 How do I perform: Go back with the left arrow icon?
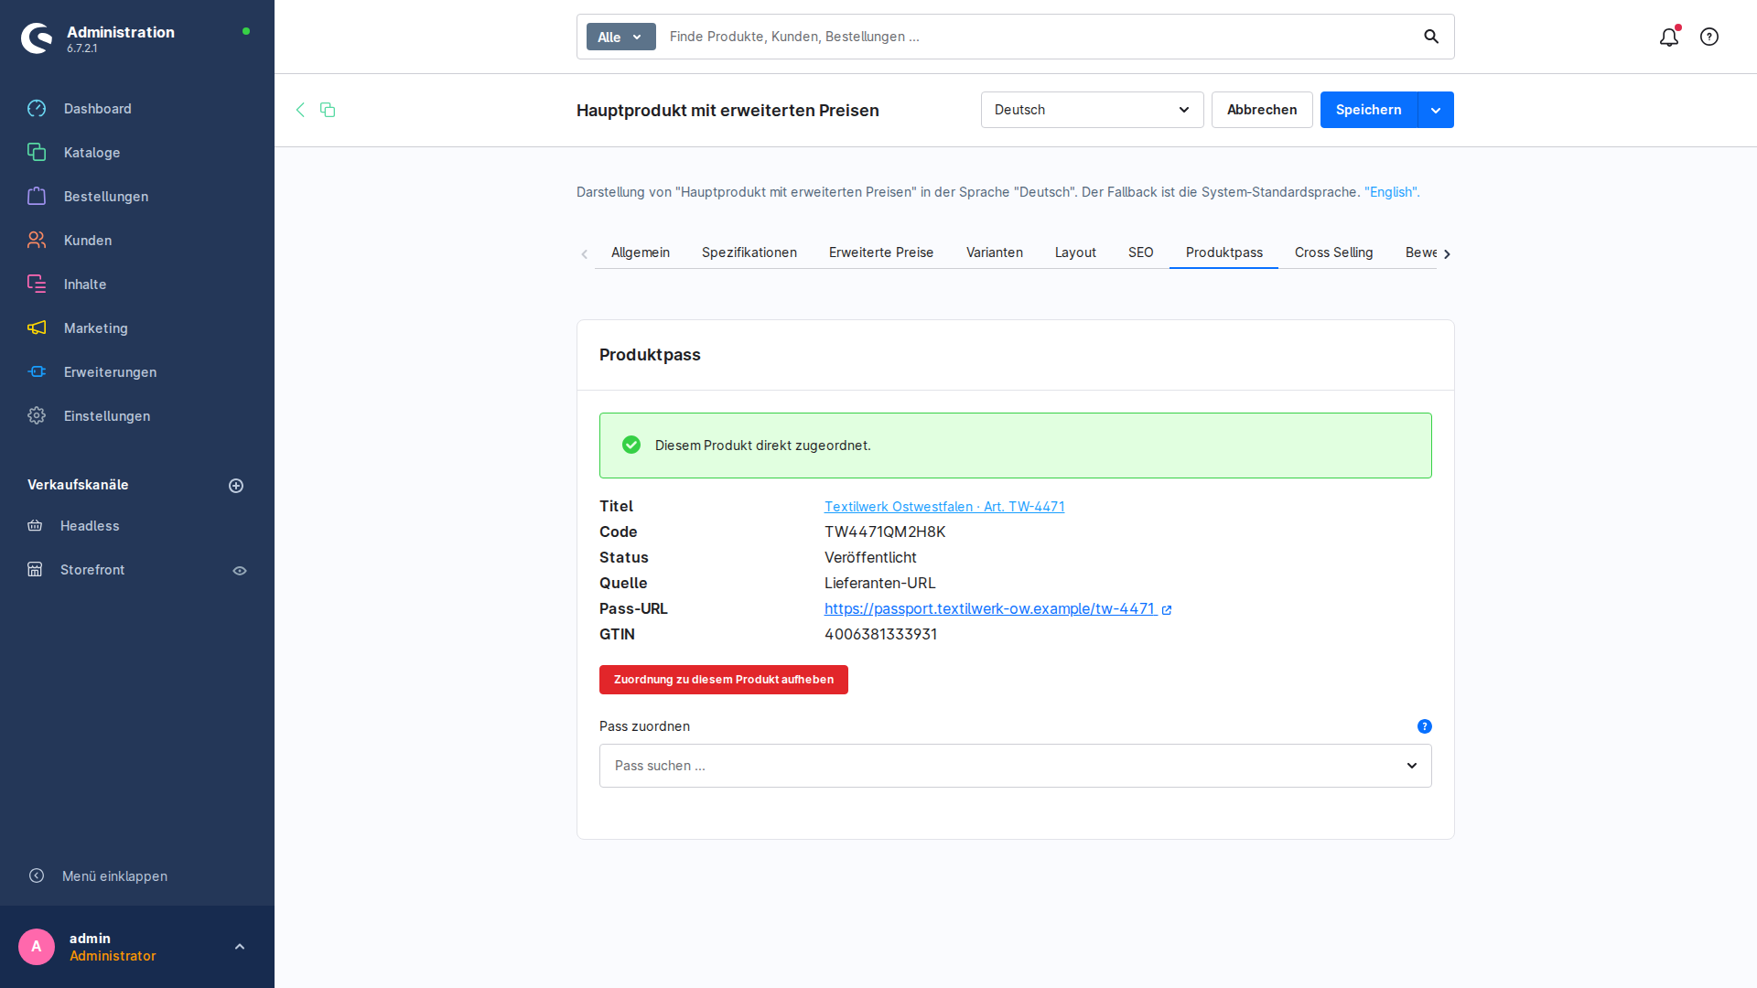point(300,110)
